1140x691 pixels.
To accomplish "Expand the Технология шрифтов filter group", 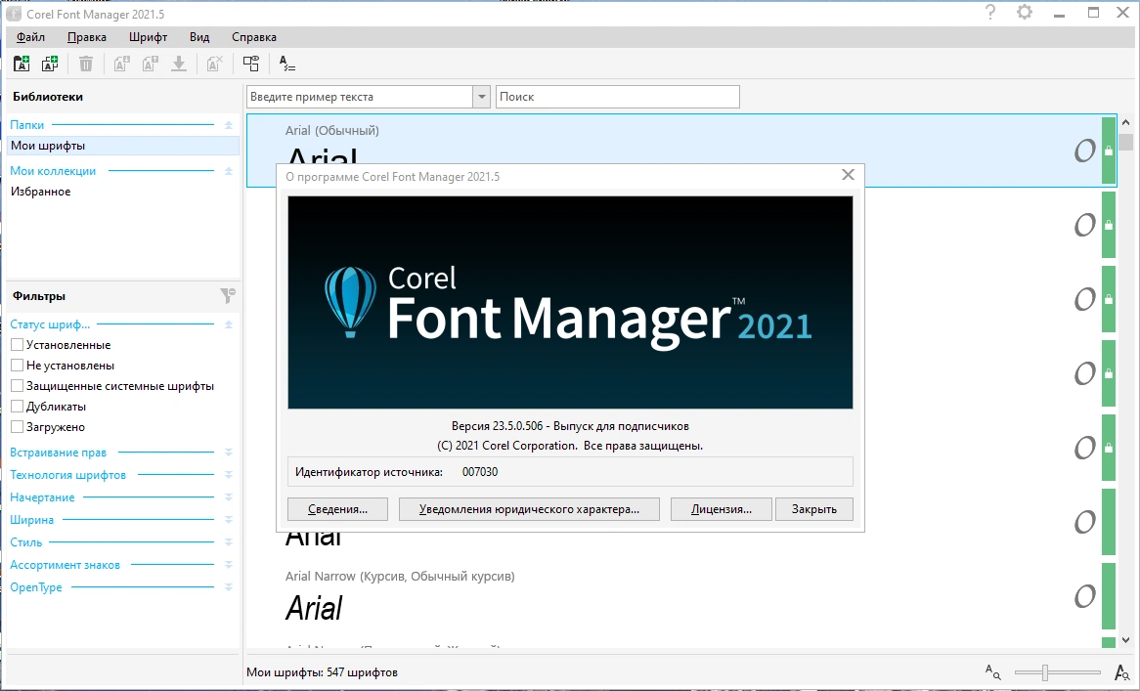I will [228, 474].
